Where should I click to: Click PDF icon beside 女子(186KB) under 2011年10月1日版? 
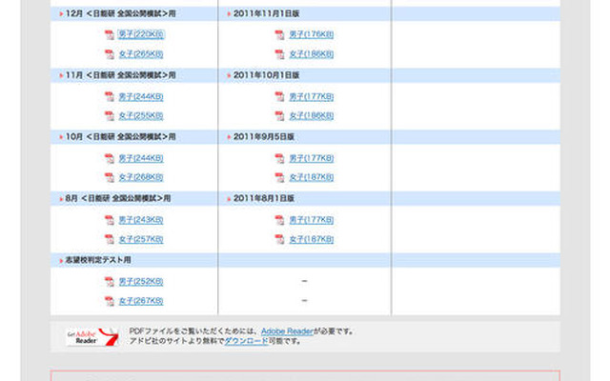[279, 116]
